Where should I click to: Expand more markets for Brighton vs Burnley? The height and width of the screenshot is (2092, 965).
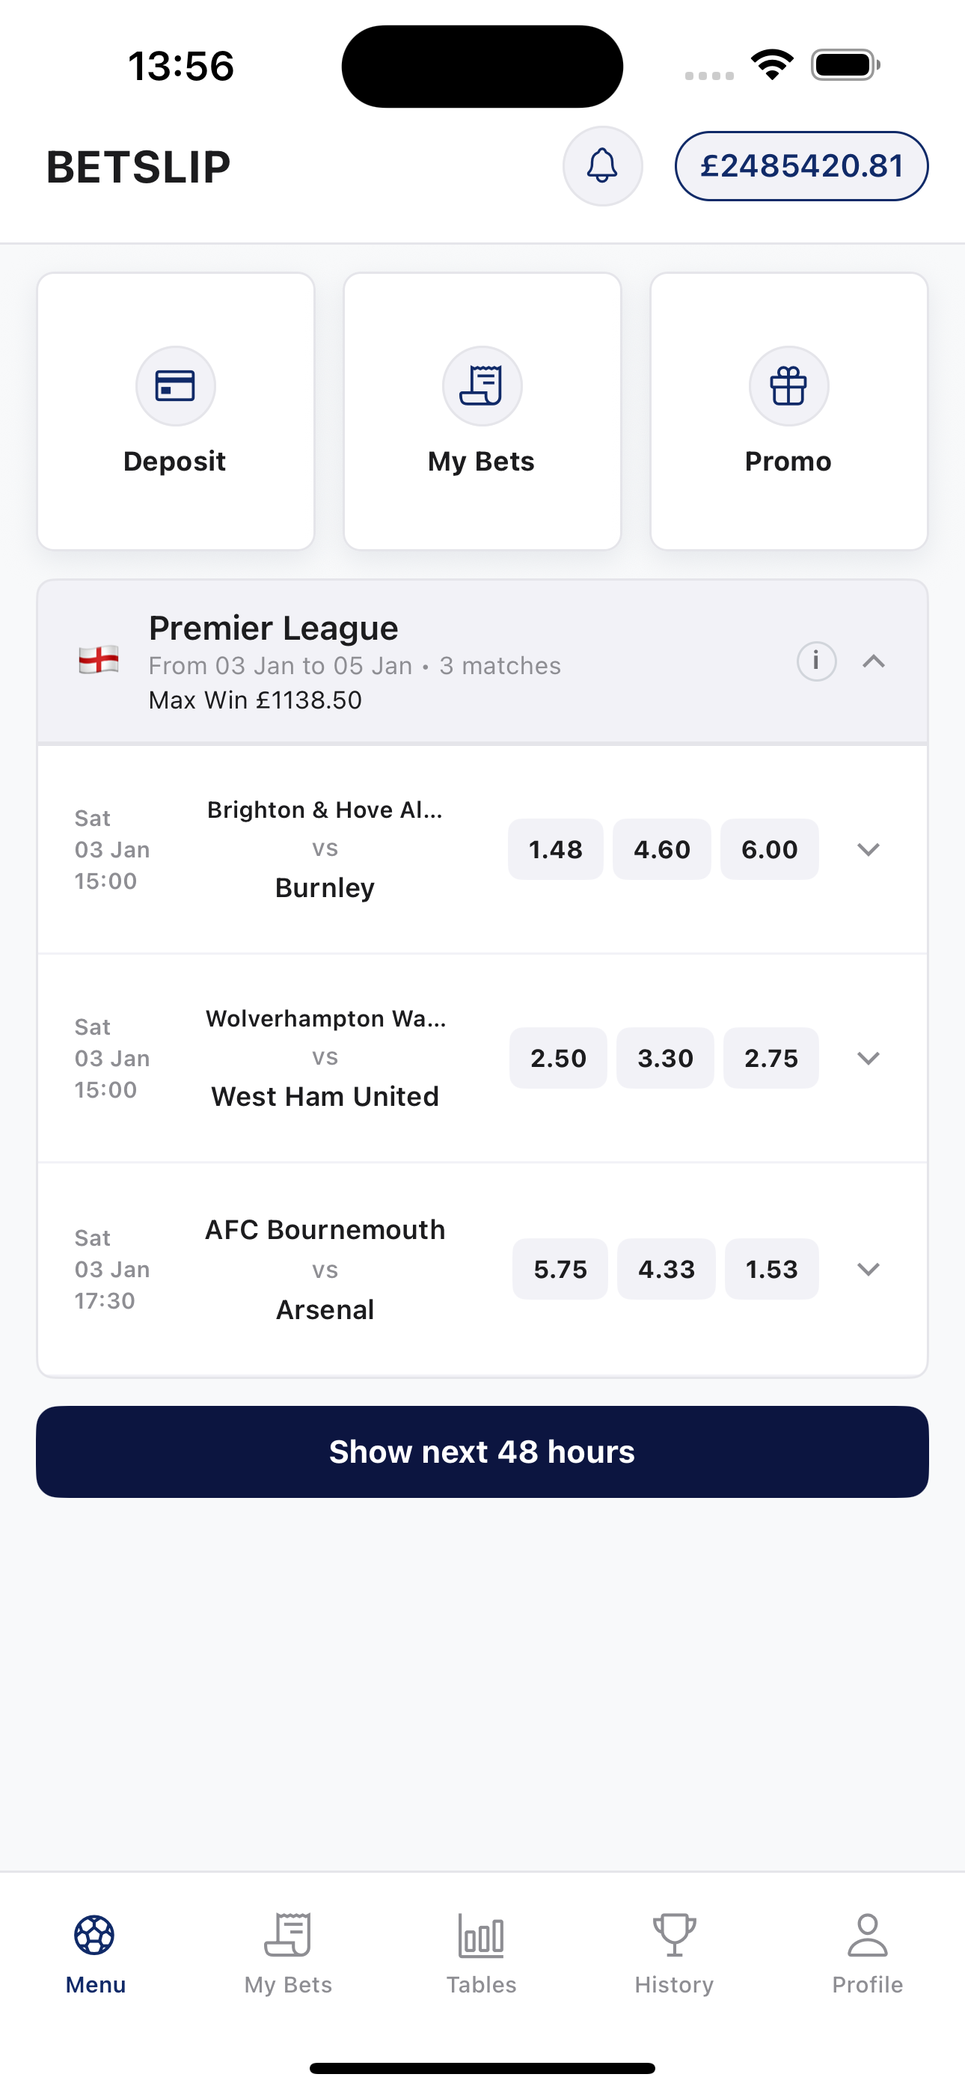click(x=868, y=849)
